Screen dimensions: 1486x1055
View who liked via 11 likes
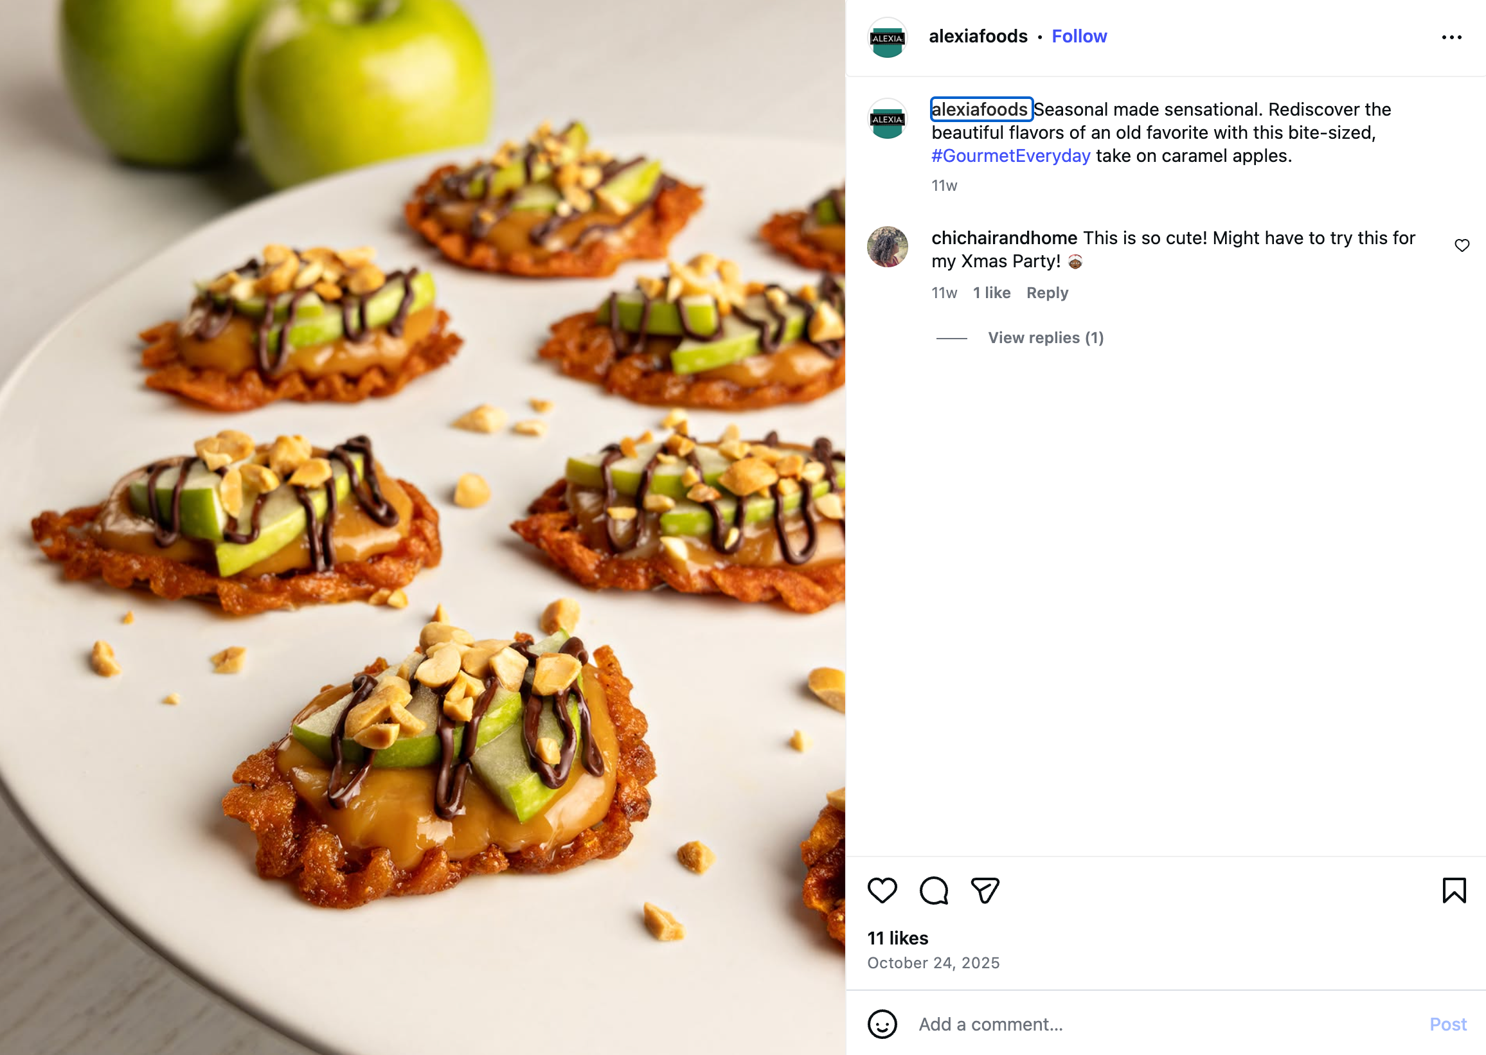point(897,938)
